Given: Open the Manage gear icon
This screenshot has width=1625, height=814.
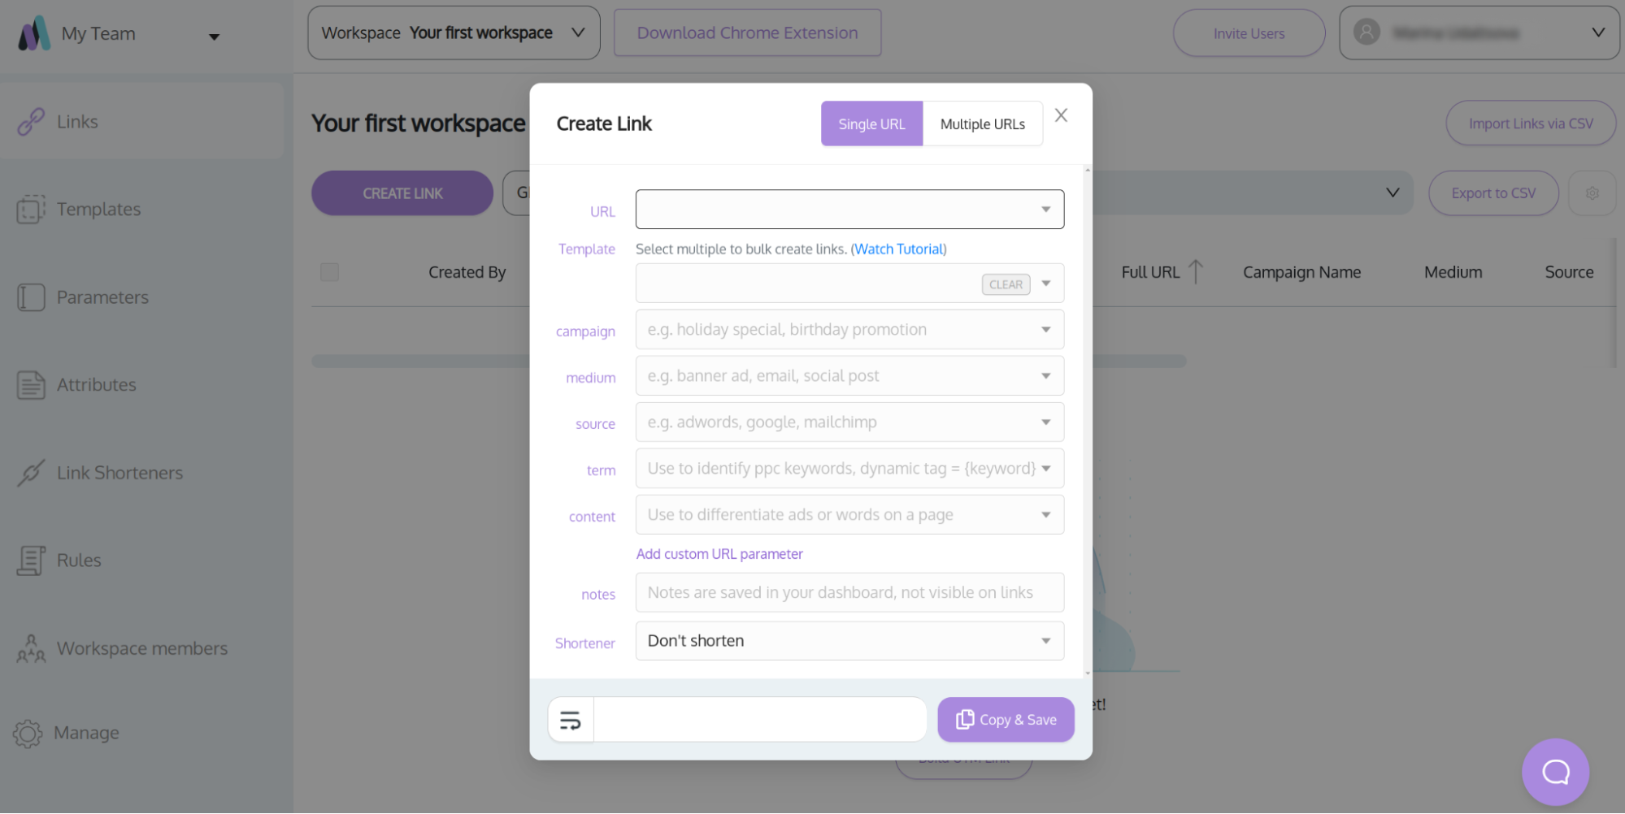Looking at the screenshot, I should point(28,734).
